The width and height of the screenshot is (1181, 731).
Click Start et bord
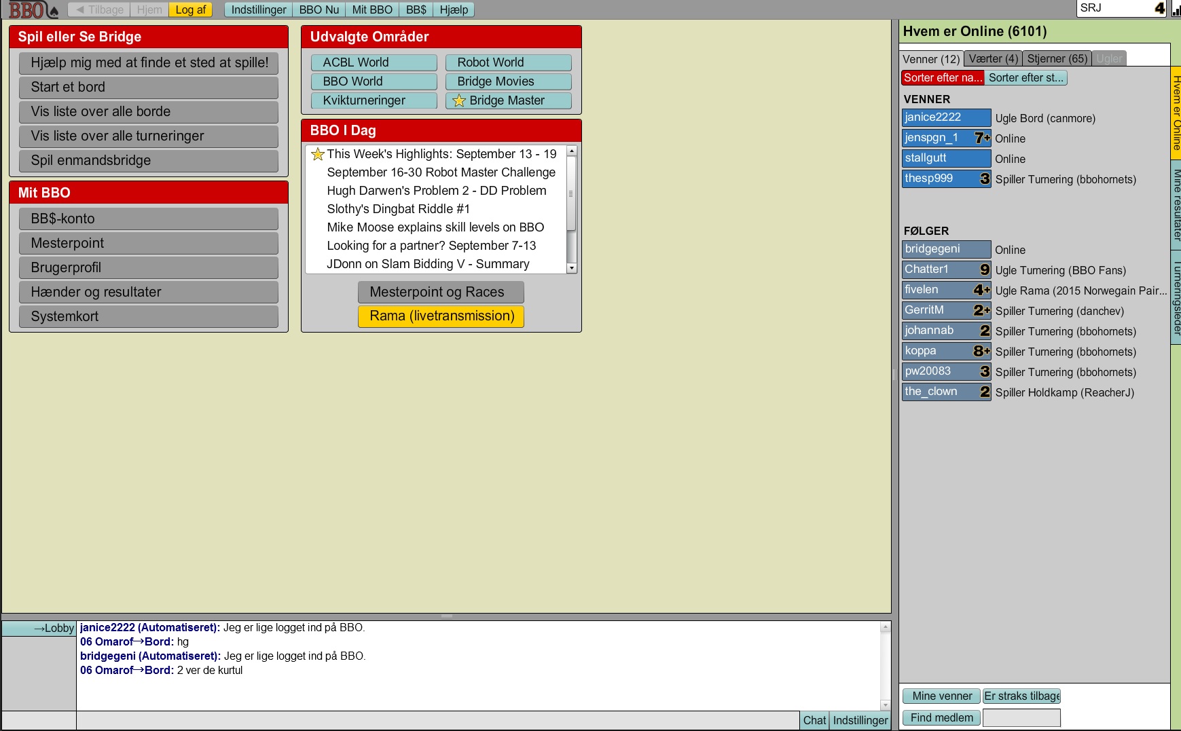(x=149, y=88)
